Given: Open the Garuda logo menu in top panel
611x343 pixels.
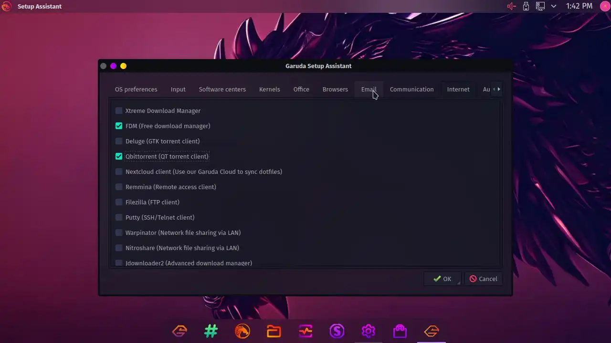Looking at the screenshot, I should 6,6.
